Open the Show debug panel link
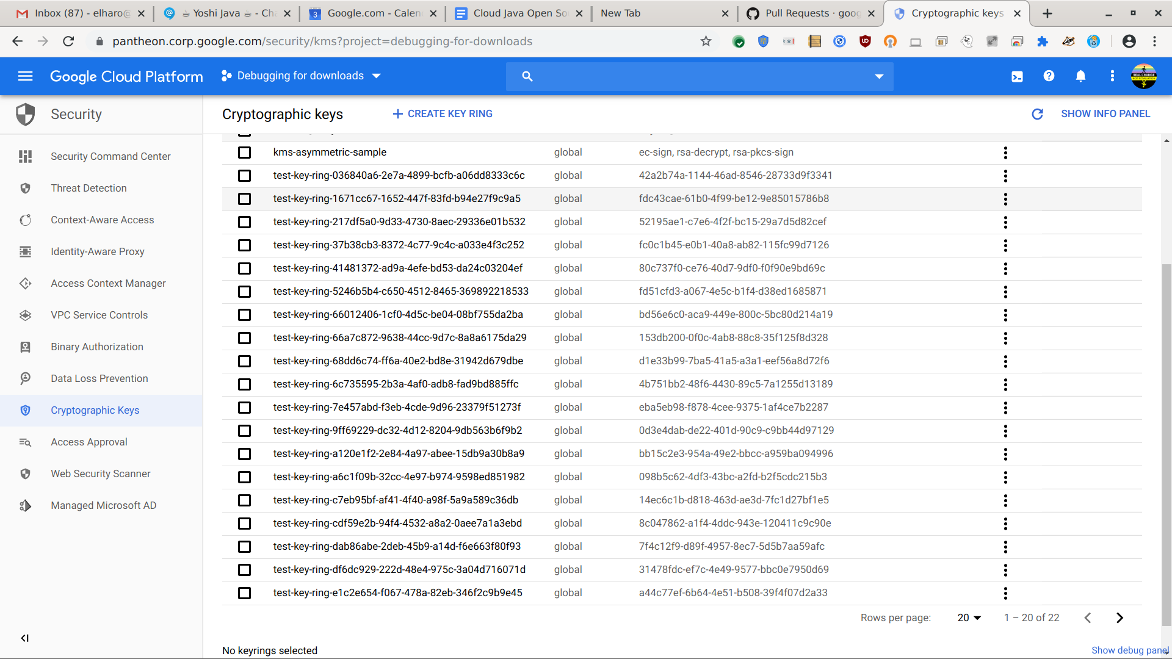 pos(1129,650)
